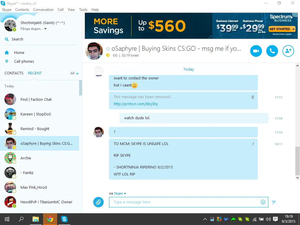The width and height of the screenshot is (300, 225).
Task: Open oSaphyre's profile picture in header
Action: tap(94, 51)
